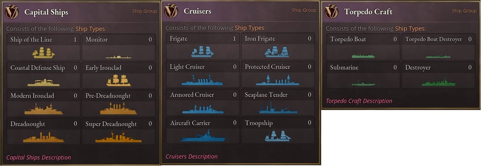Open the Torpedo Craft Description link
The width and height of the screenshot is (481, 166).
359,101
